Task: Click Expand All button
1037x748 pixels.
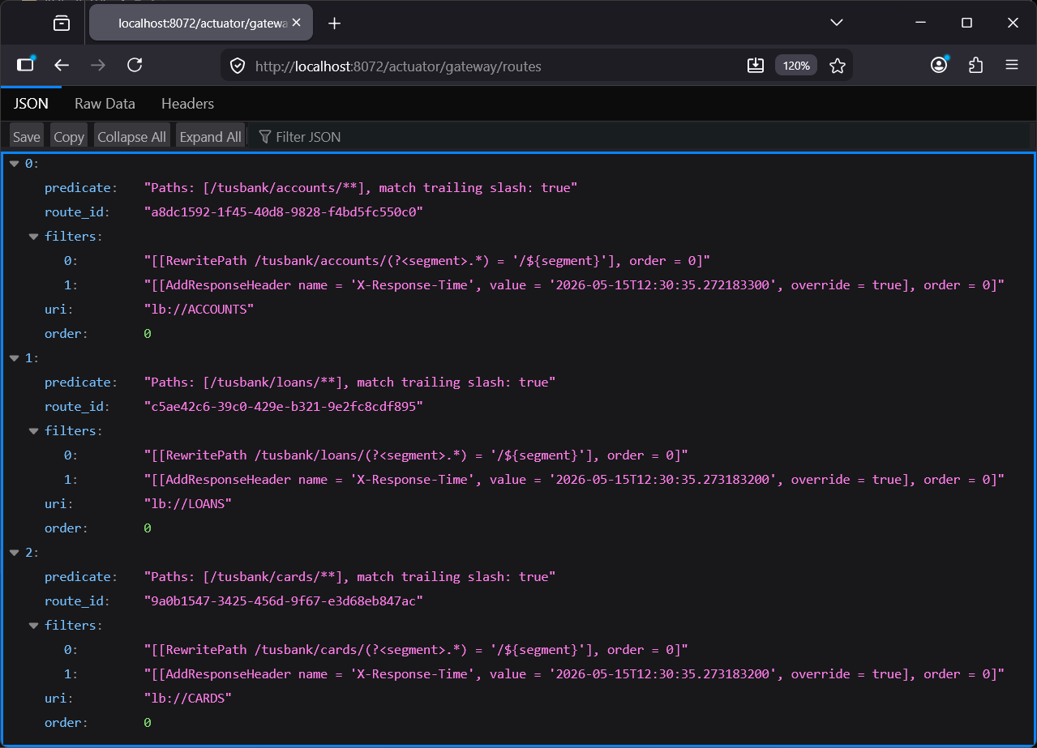Action: (x=211, y=137)
